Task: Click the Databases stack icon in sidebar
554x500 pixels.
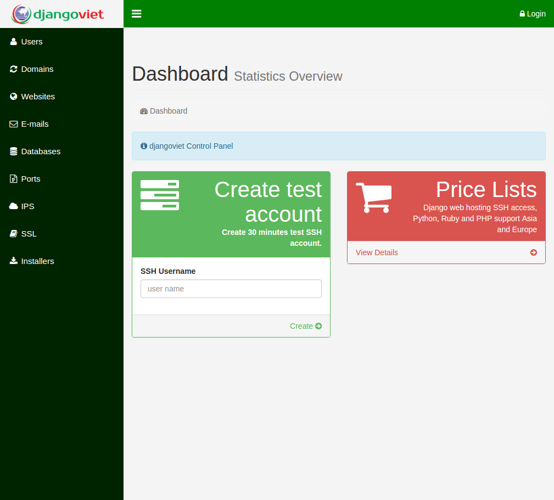Action: 14,151
